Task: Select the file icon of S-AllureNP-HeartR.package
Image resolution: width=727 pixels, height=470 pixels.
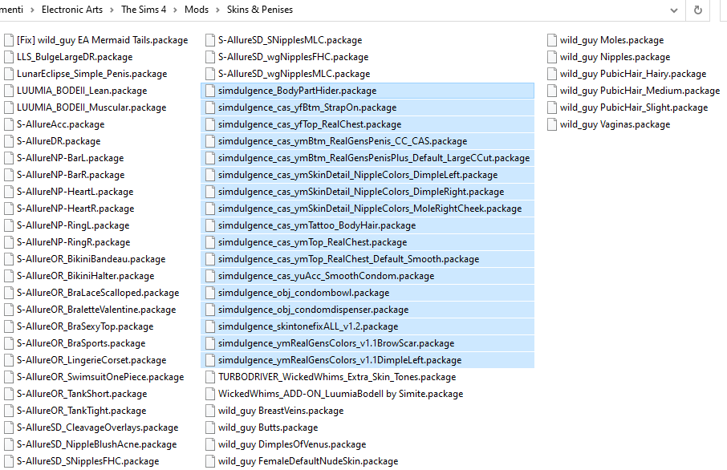Action: point(9,209)
